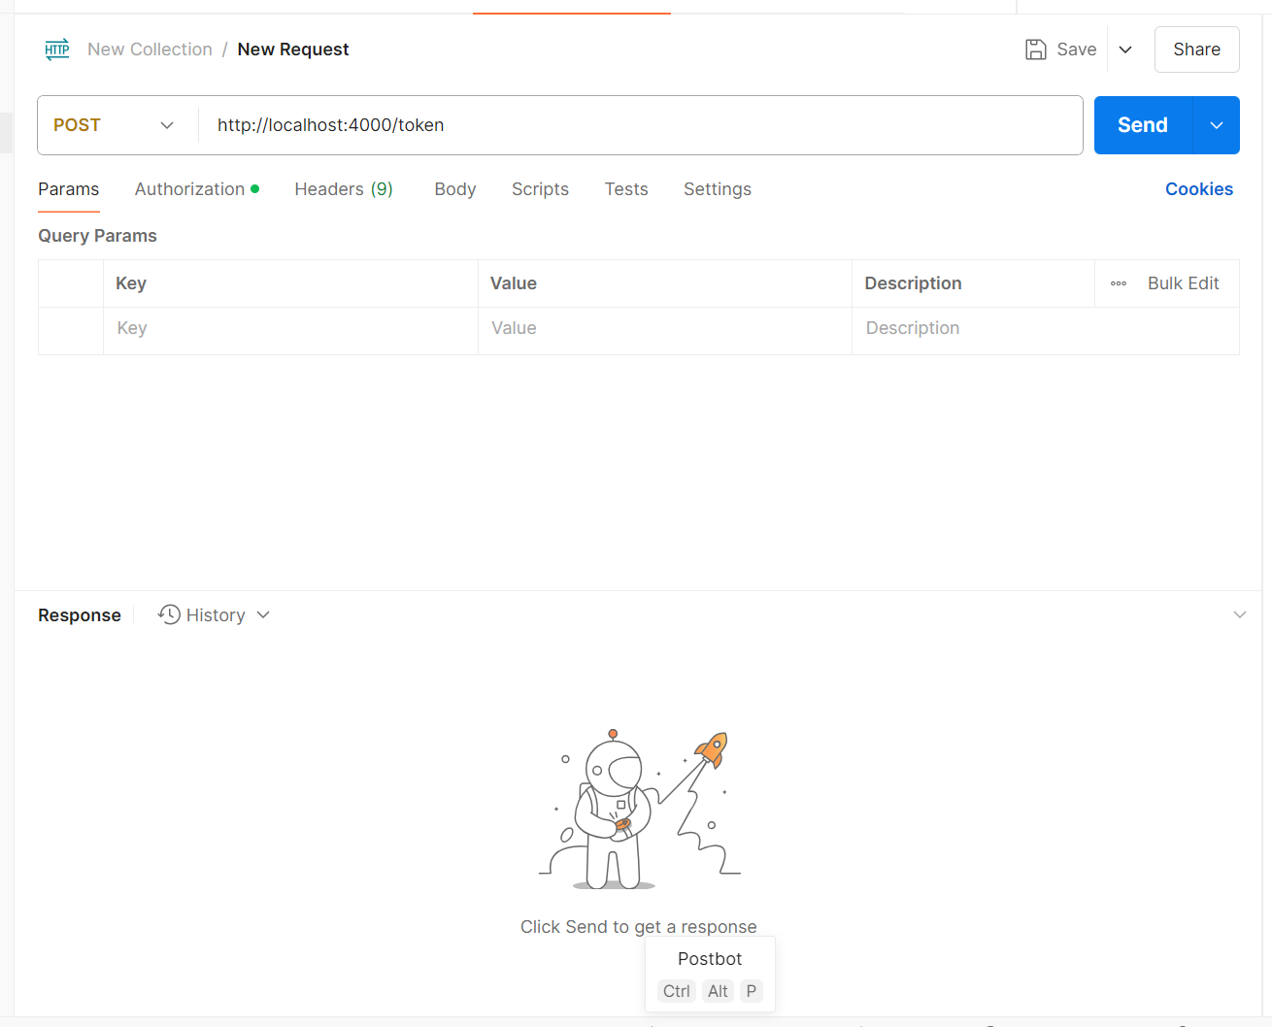The image size is (1272, 1027).
Task: Click the Value column header
Action: 514,283
